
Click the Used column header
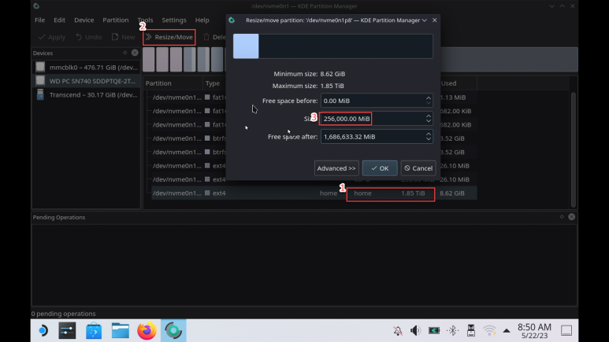coord(458,83)
